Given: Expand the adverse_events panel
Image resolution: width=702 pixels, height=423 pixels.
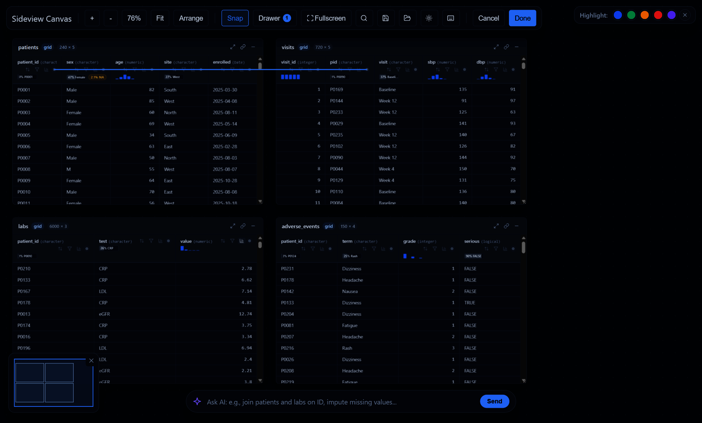Looking at the screenshot, I should click(x=496, y=226).
